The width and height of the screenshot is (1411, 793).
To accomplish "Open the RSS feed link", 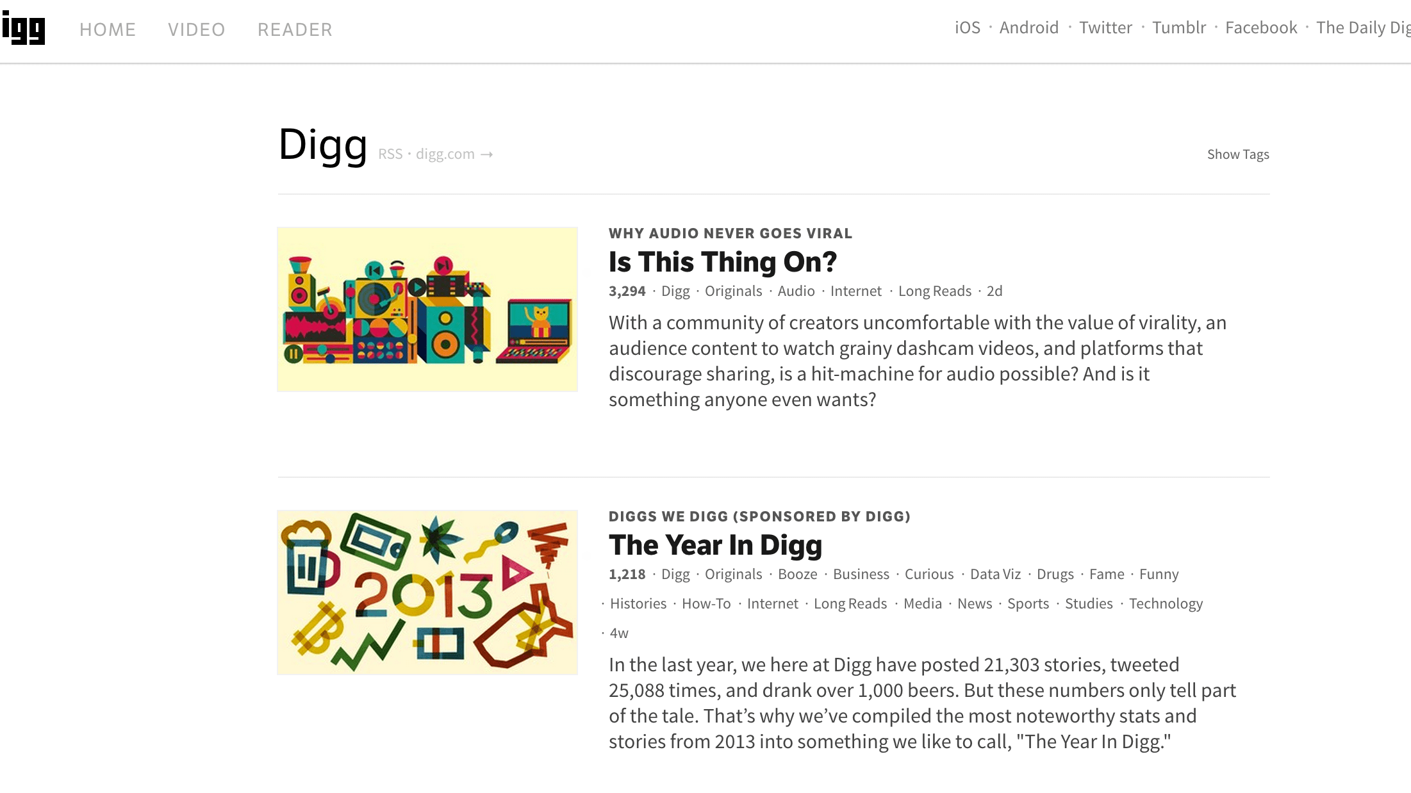I will [390, 154].
